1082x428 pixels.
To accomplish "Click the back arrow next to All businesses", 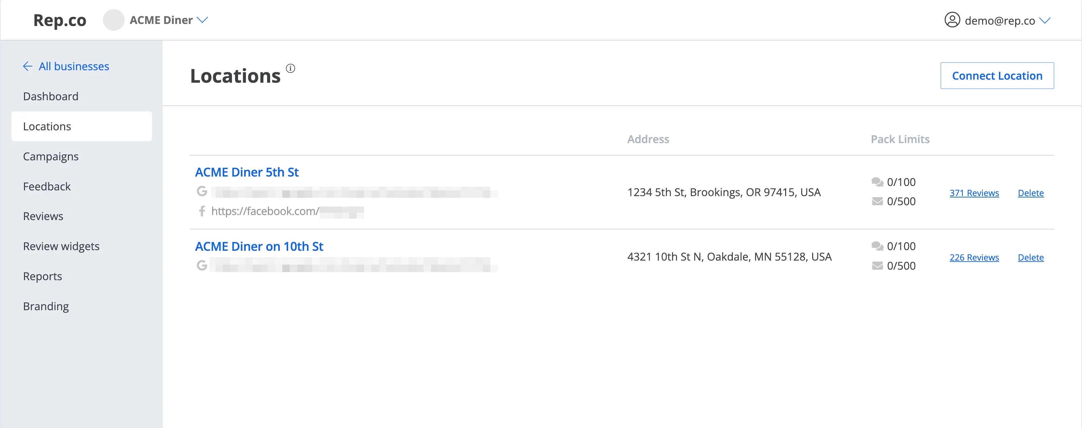I will pyautogui.click(x=28, y=66).
